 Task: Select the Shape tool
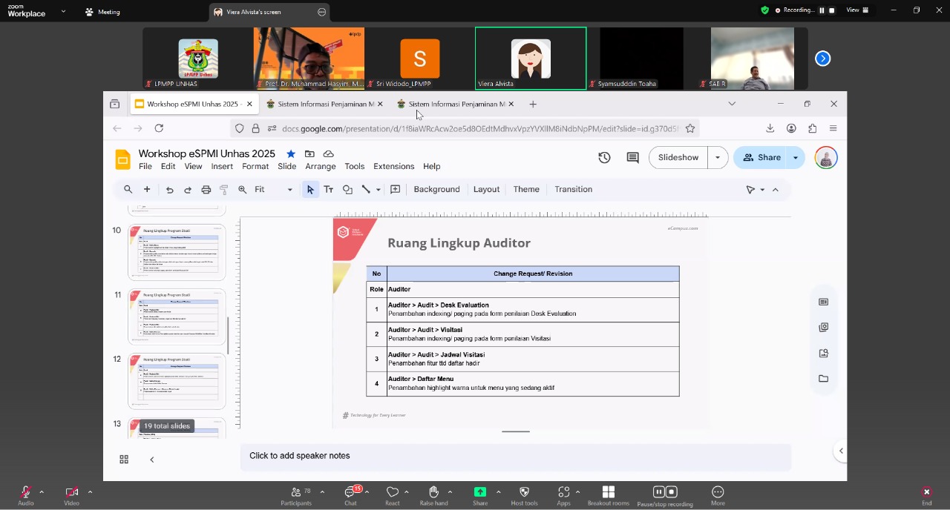pyautogui.click(x=347, y=190)
